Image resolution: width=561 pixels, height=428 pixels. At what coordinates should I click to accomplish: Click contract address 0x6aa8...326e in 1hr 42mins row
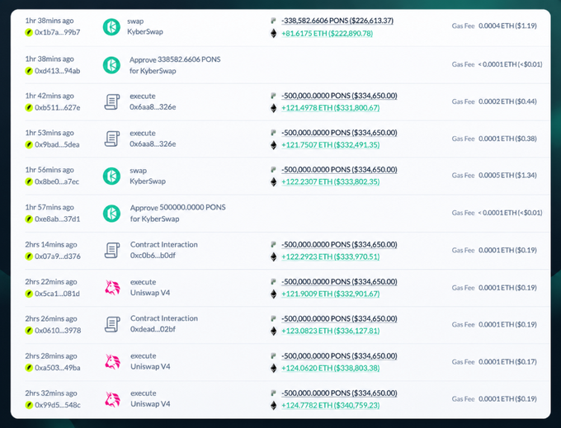coord(153,107)
